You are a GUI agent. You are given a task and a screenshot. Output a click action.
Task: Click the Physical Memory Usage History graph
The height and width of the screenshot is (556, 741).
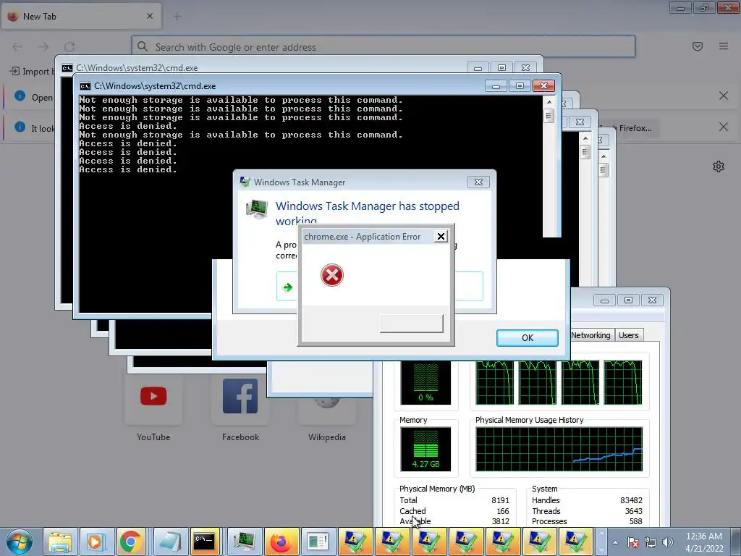click(x=559, y=449)
